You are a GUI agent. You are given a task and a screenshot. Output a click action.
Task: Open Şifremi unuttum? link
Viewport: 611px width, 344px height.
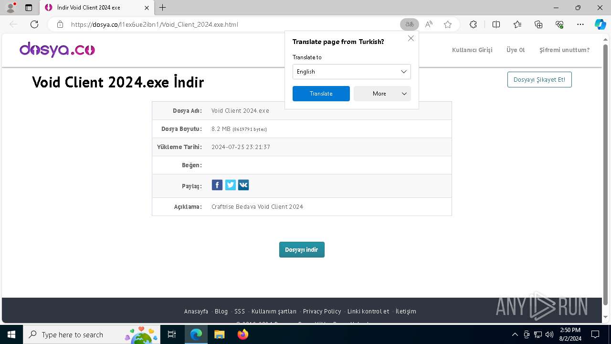tap(564, 50)
